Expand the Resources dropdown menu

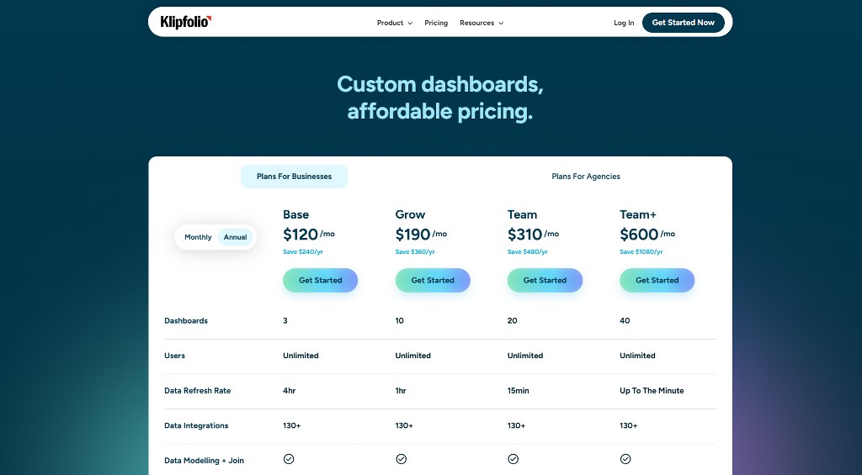(x=482, y=23)
